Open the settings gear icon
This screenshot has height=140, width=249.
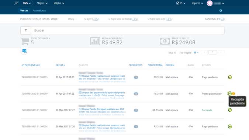tap(221, 10)
